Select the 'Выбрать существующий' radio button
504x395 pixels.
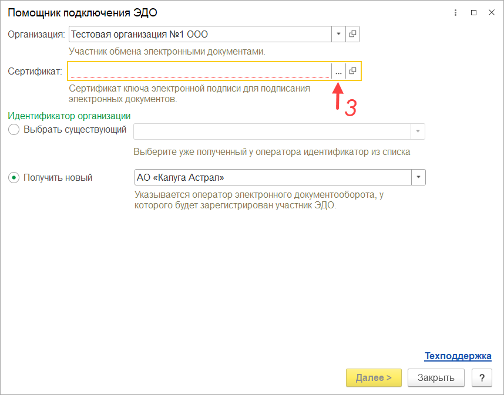tap(14, 130)
